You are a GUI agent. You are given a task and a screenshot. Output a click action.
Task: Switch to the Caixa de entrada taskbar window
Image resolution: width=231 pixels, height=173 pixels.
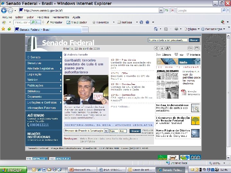[x=141, y=170]
